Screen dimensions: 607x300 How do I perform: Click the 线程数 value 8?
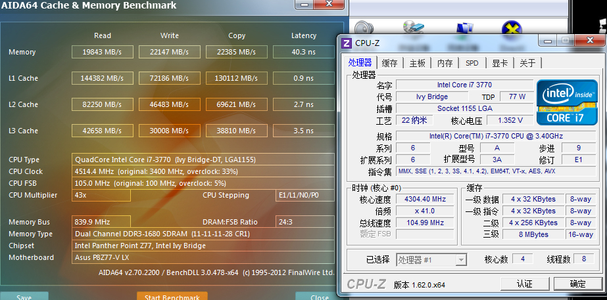(x=584, y=259)
